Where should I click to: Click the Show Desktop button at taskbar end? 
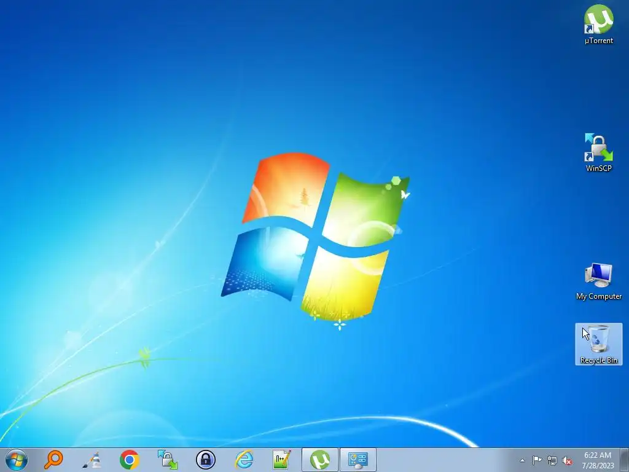624,460
